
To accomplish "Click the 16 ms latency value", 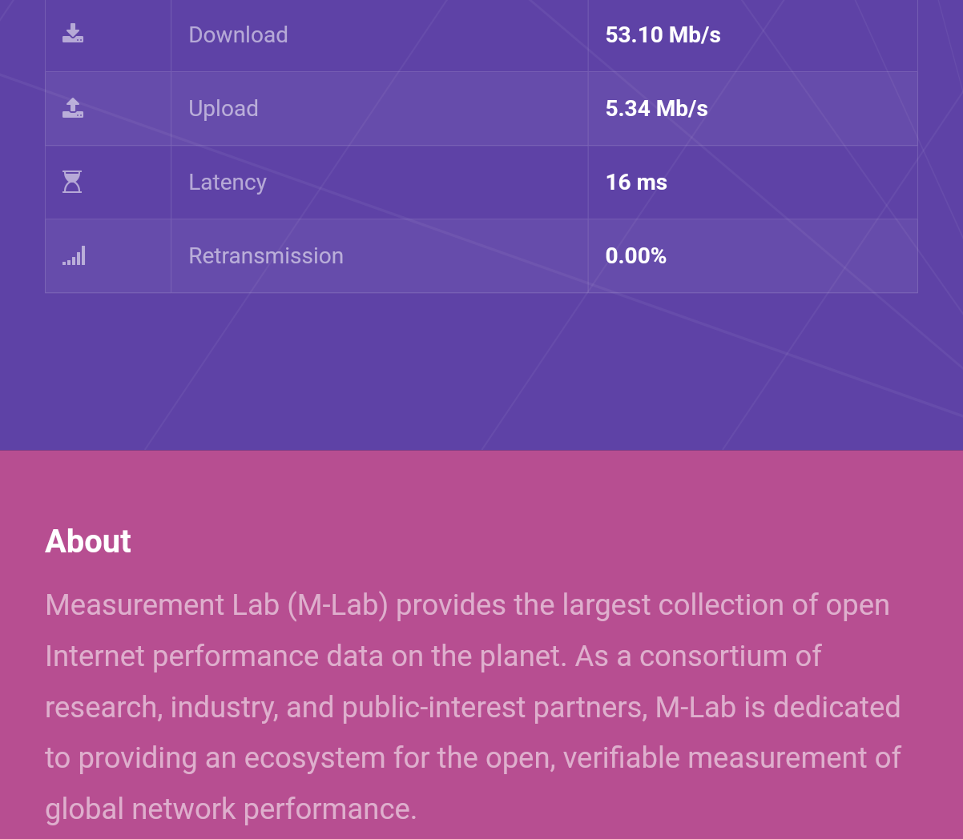I will [x=636, y=183].
